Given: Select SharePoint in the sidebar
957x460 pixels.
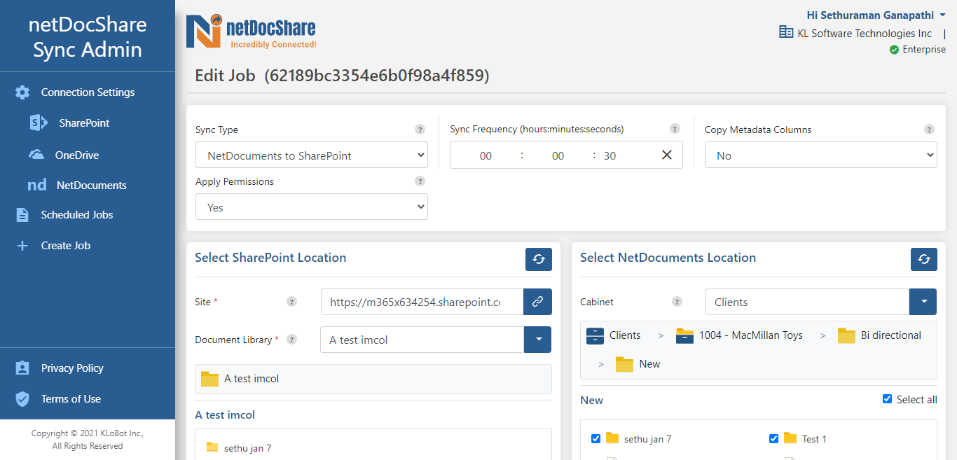Looking at the screenshot, I should pos(84,123).
